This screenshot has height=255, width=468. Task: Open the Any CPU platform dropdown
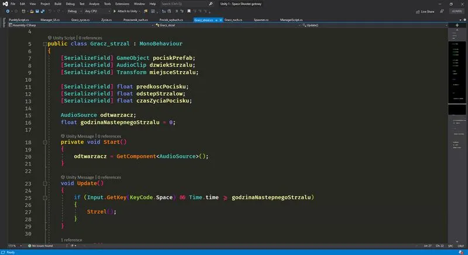click(95, 11)
